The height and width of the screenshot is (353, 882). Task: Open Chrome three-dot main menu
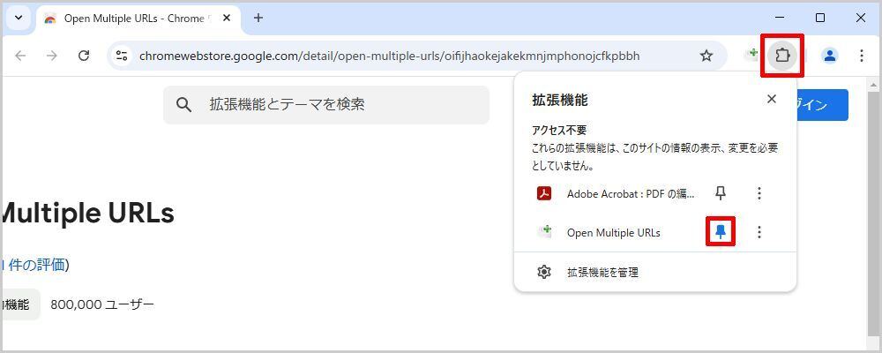861,56
